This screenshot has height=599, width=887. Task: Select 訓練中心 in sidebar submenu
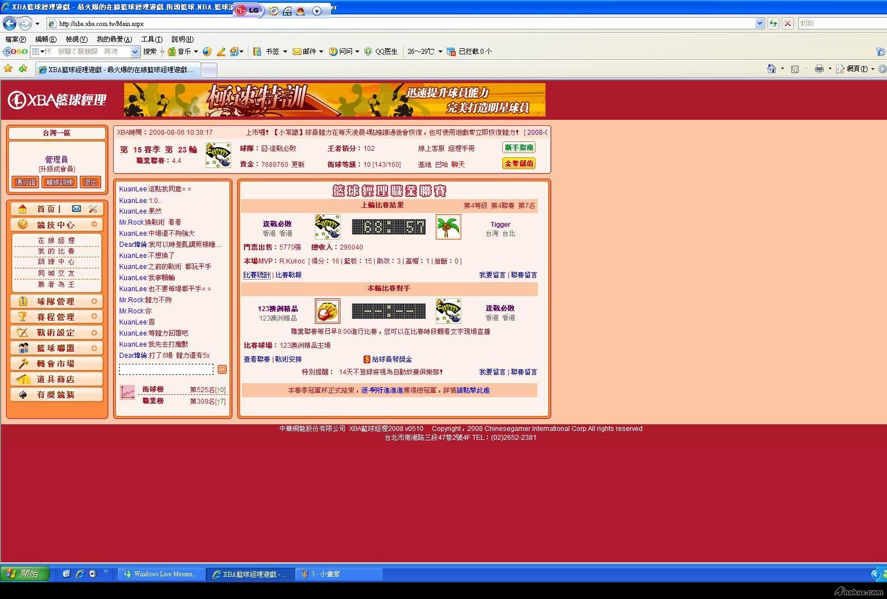(56, 261)
